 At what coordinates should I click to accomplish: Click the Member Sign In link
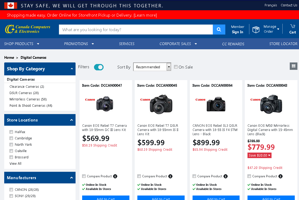coord(238,29)
